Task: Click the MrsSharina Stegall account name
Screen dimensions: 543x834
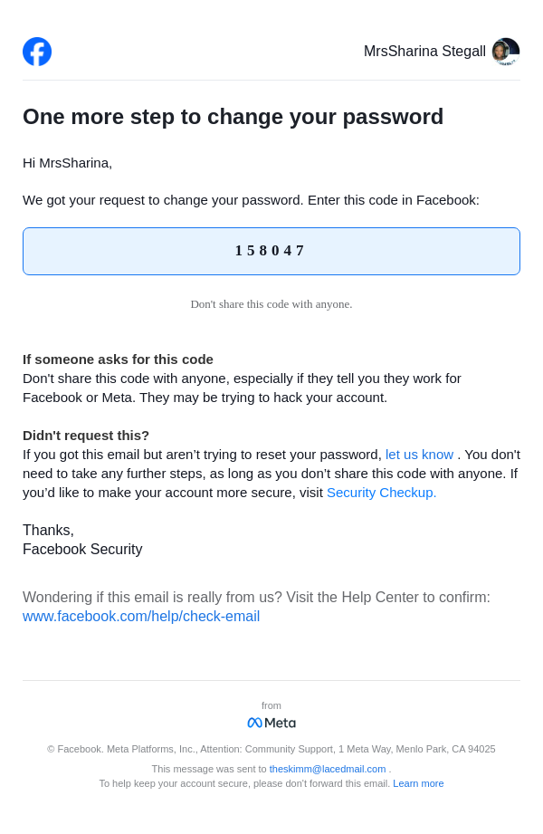Action: click(424, 52)
